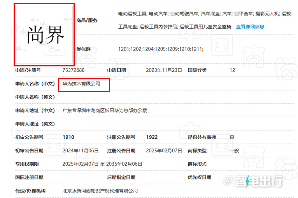This screenshot has width=298, height=198.
Task: Click the 商标形式 label
Action: pos(197,164)
